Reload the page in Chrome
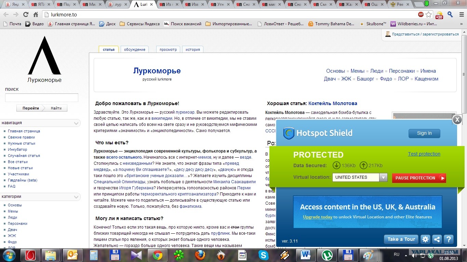The width and height of the screenshot is (467, 262). pyautogui.click(x=26, y=14)
